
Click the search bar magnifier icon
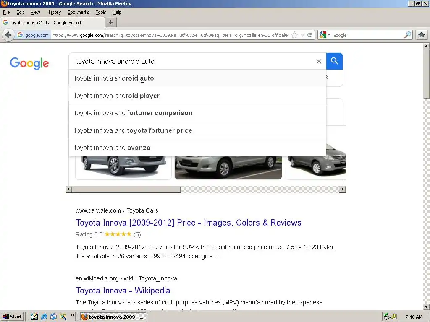(407, 35)
